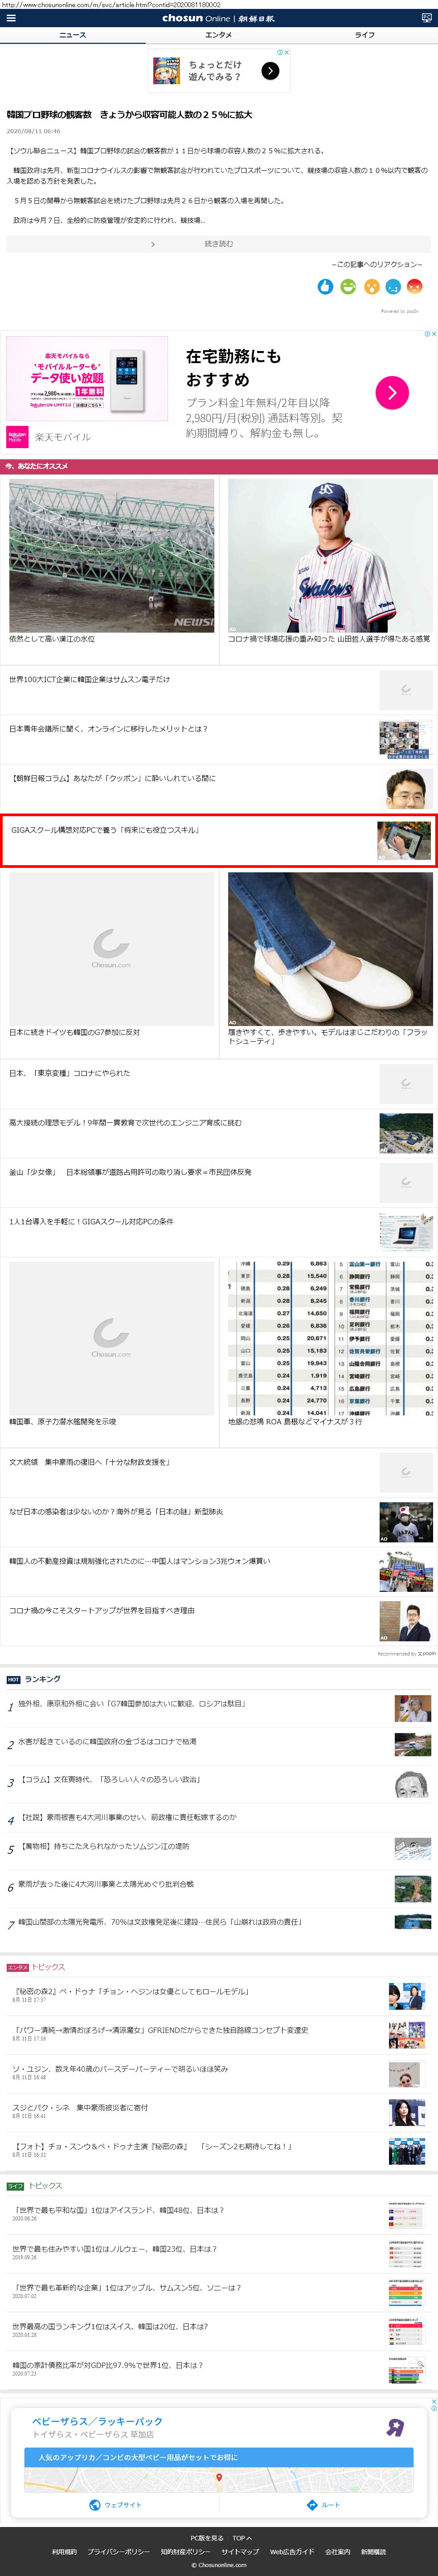Click the flooded green bridge thumbnail
438x2576 pixels.
111,555
